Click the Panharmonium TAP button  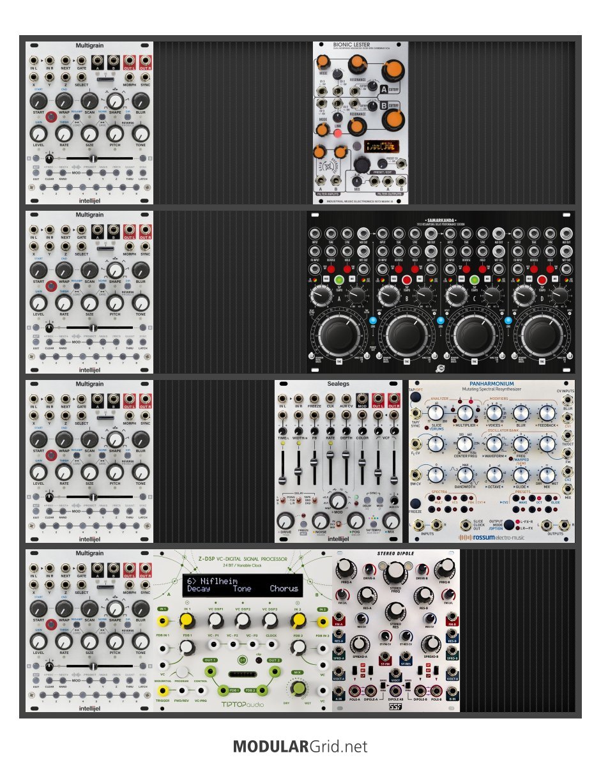point(416,397)
